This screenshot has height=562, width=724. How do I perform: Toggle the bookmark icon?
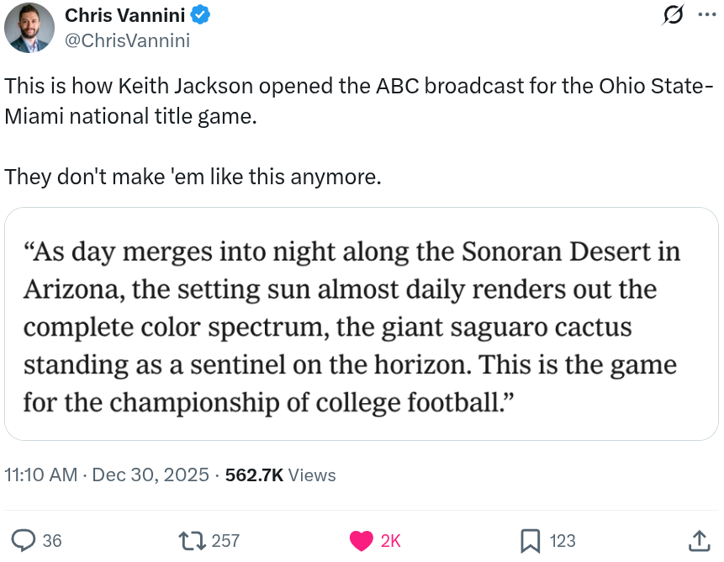point(531,540)
